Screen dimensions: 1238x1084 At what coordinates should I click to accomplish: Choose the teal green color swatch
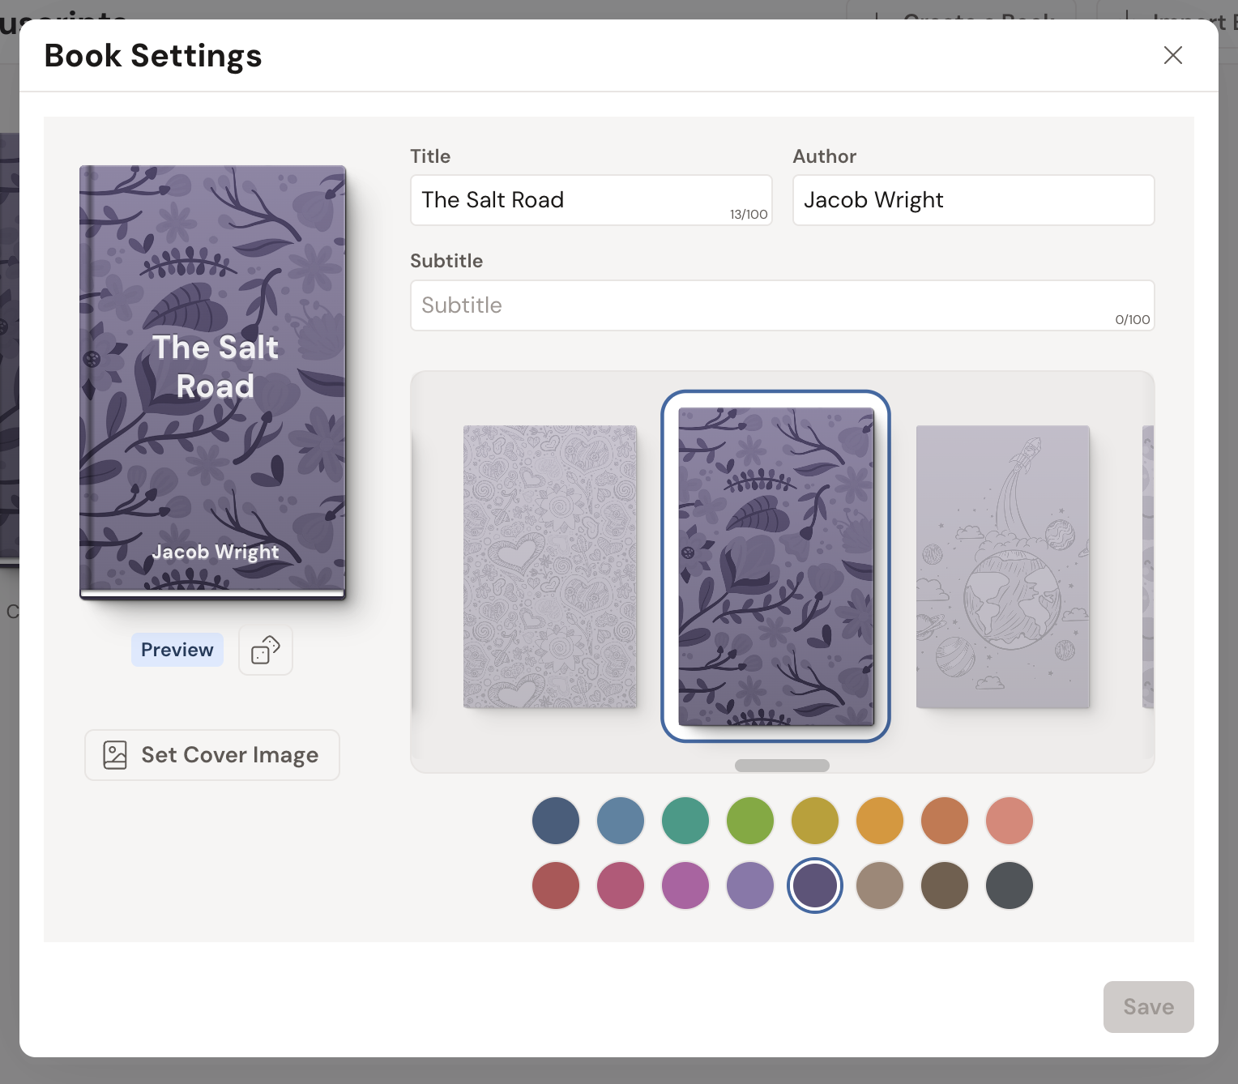pos(685,821)
